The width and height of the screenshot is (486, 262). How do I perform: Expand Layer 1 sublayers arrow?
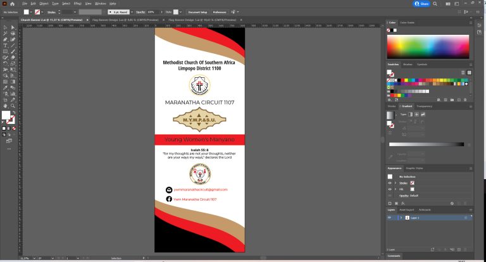pyautogui.click(x=401, y=217)
